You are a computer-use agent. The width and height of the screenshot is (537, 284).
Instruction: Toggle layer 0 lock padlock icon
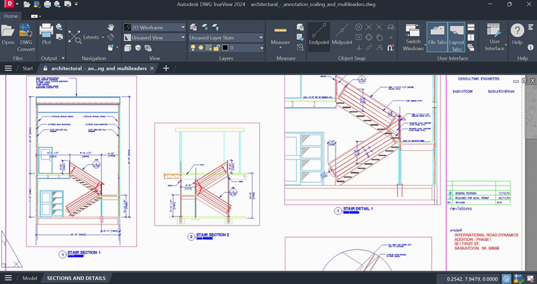(217, 48)
